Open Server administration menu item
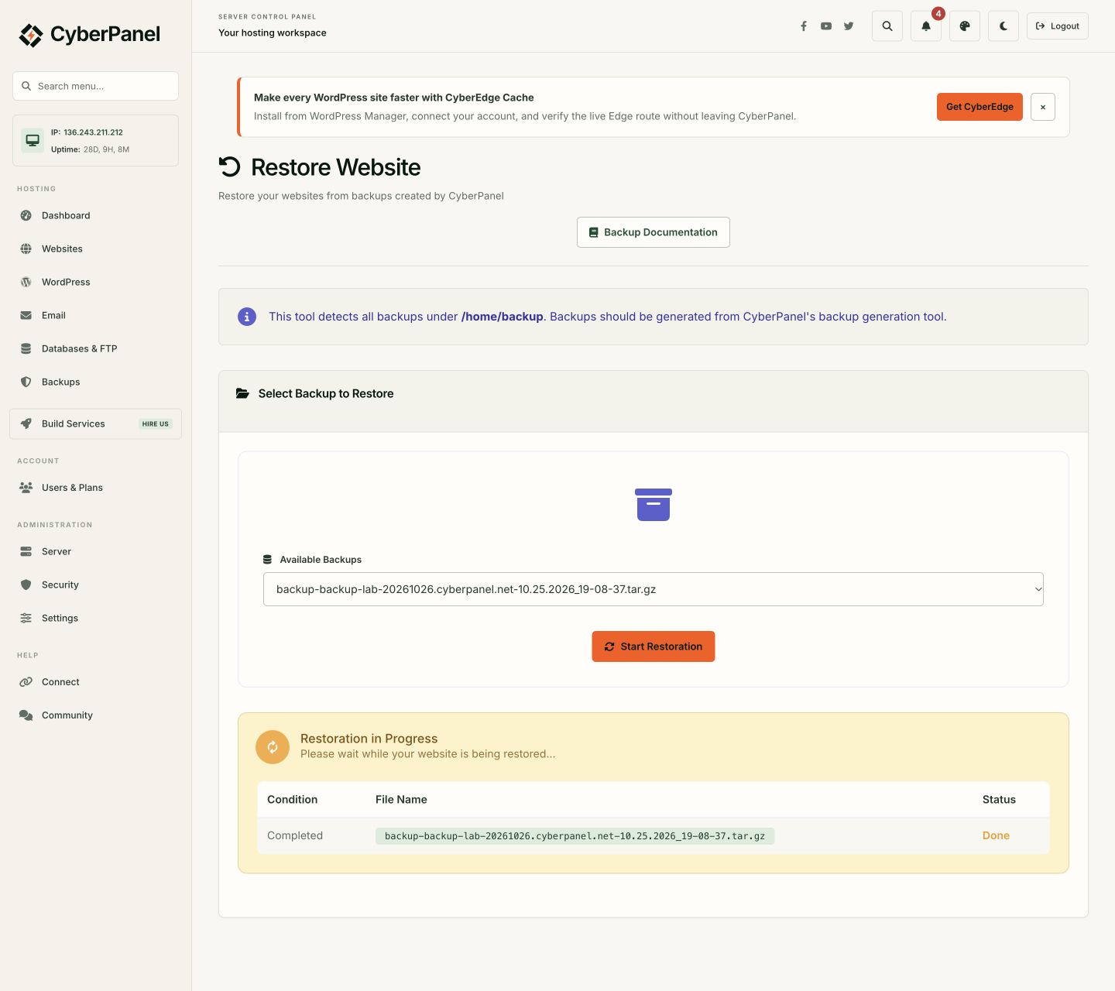Viewport: 1115px width, 991px height. coord(95,551)
